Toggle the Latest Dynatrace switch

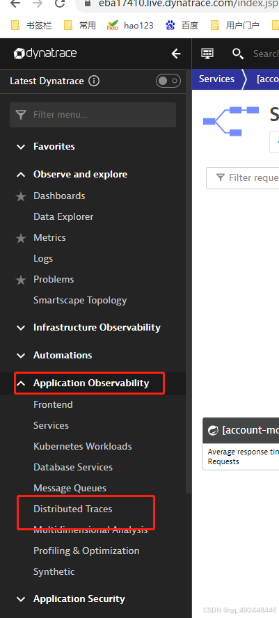coord(168,81)
